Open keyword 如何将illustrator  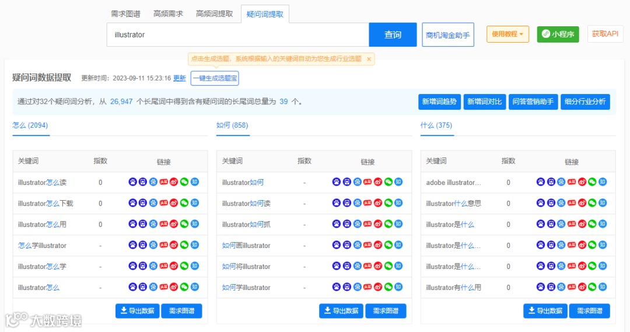pyautogui.click(x=246, y=267)
